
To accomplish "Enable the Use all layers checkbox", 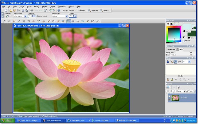I will coord(37,16).
